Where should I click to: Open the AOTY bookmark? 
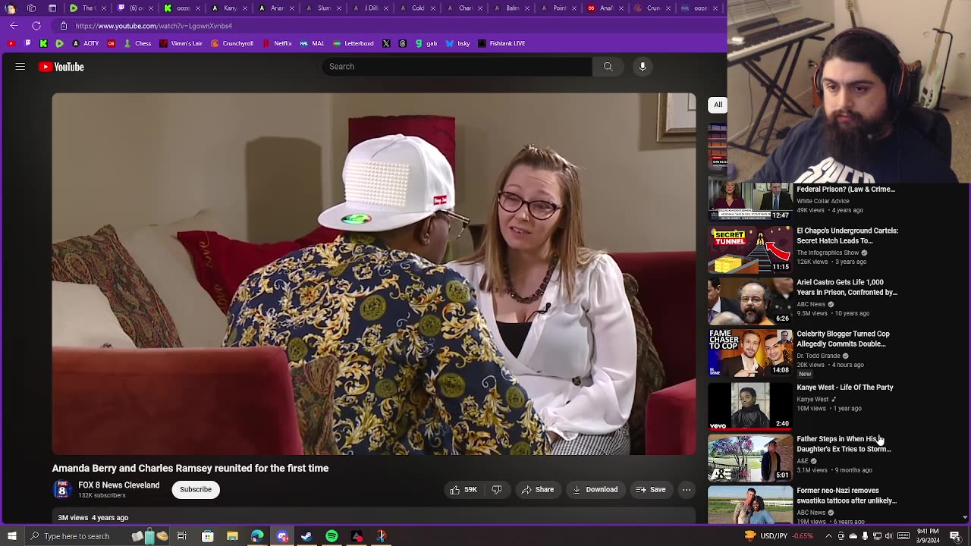86,43
